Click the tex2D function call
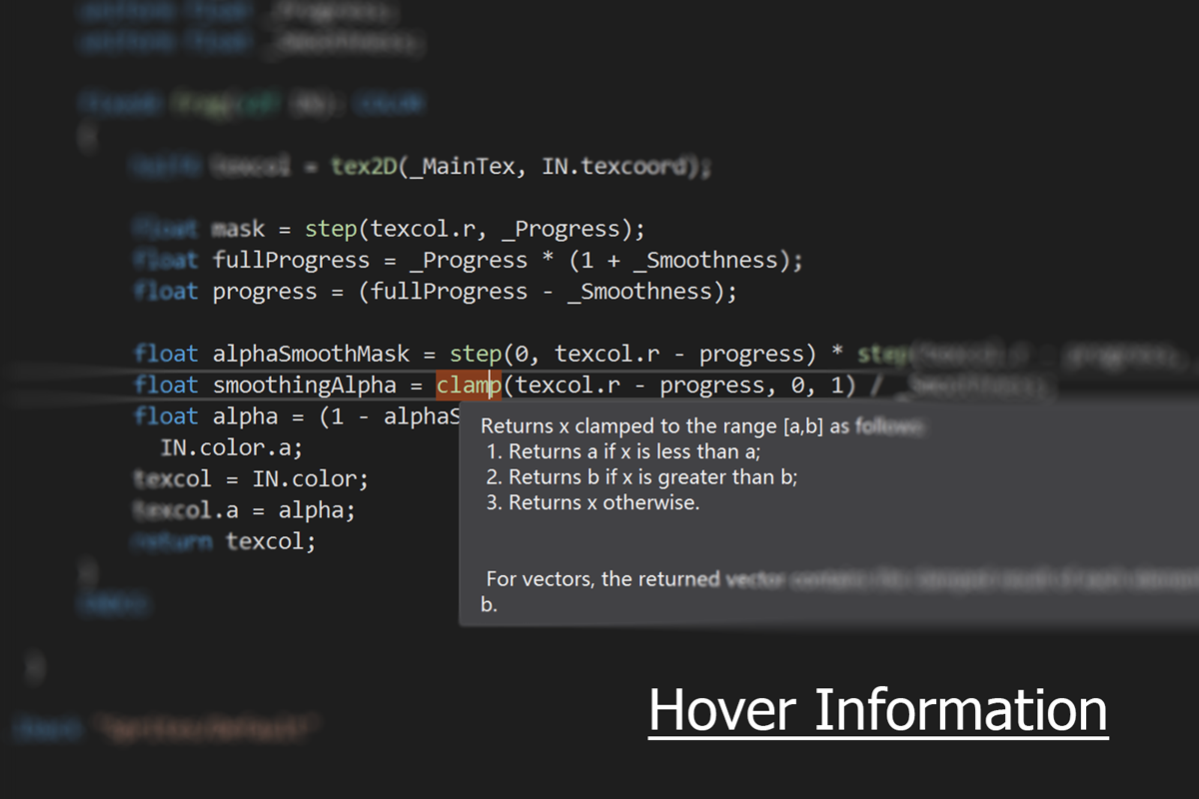 point(365,166)
